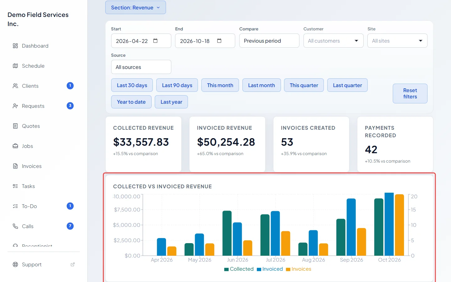Click the Schedule map icon

pos(15,66)
